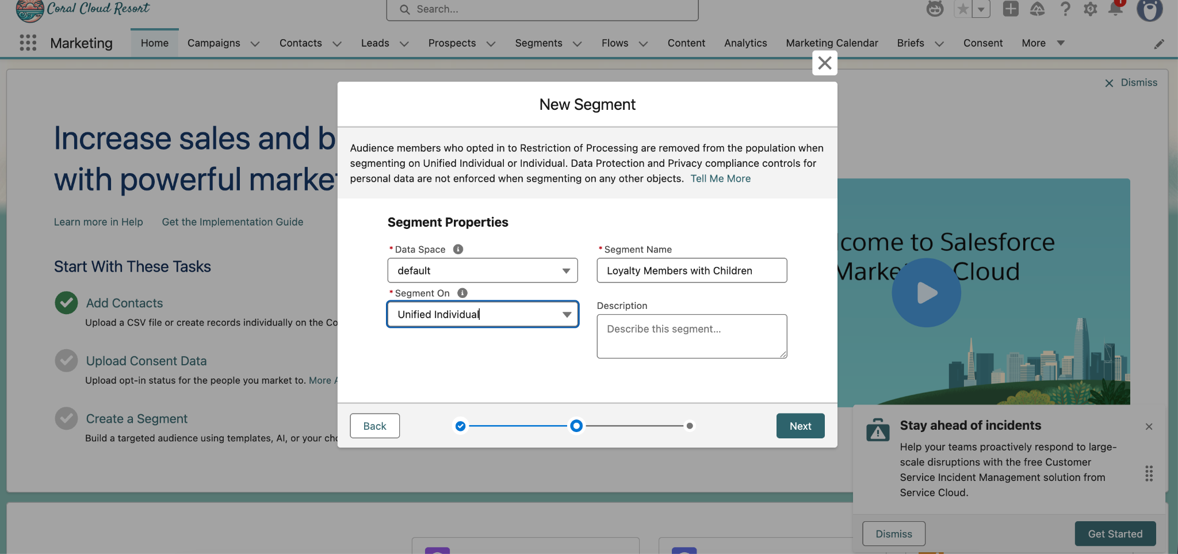Open the Segment On combo box
1178x554 pixels.
[483, 314]
